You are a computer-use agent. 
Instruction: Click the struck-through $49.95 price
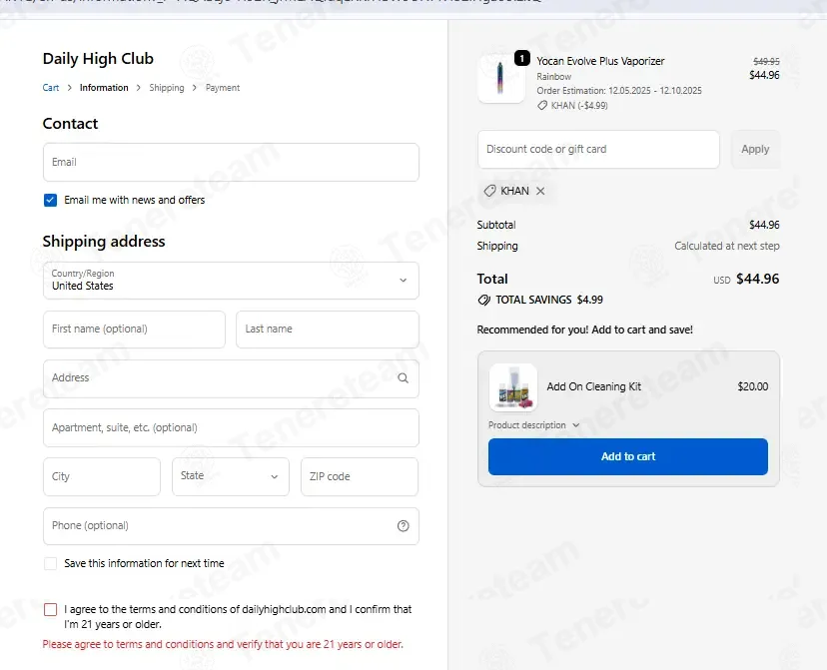point(766,61)
